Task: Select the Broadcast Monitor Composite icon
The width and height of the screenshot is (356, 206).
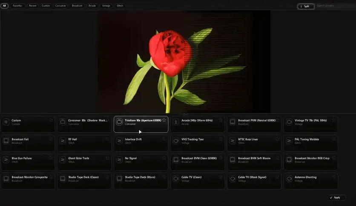Action: [x=6, y=179]
